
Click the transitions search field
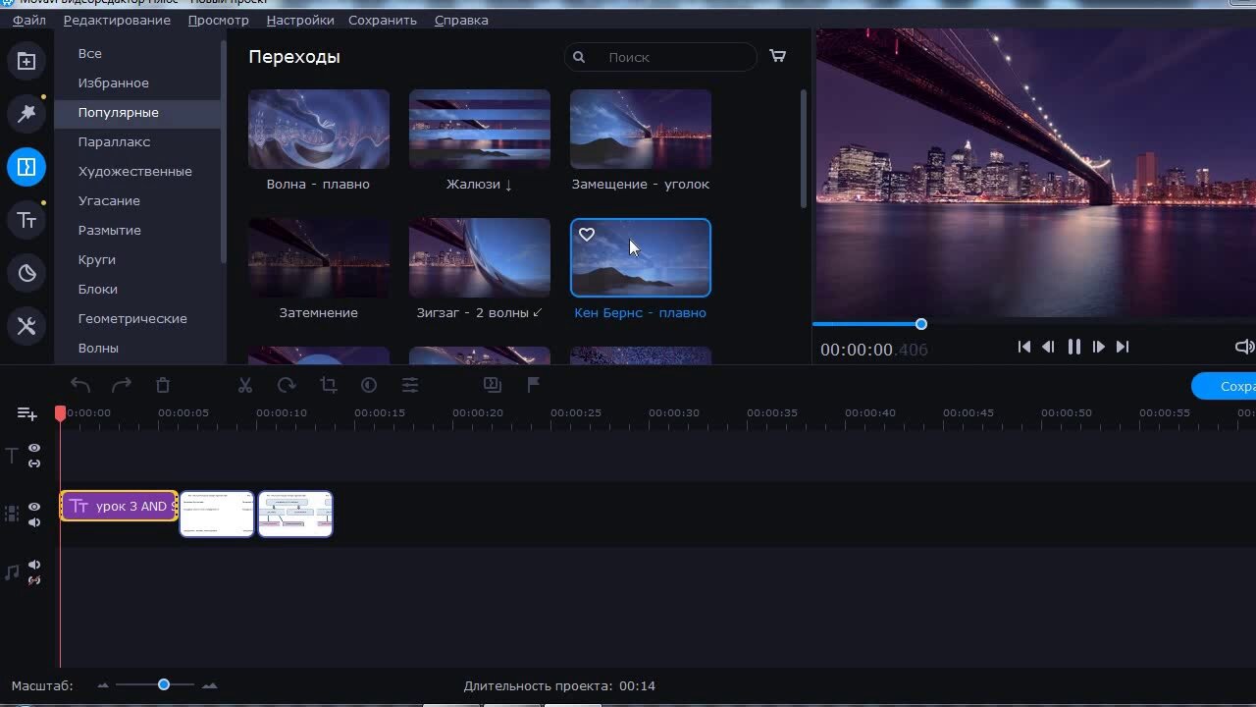coord(660,57)
